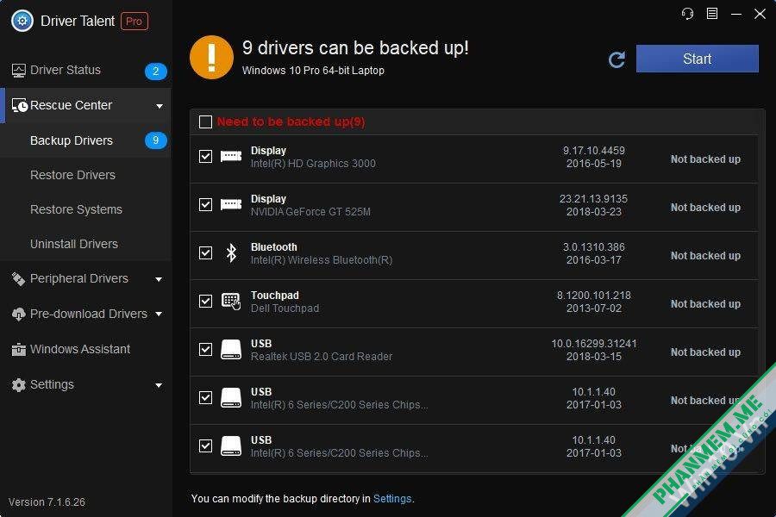Screen dimensions: 776x517
Task: Click the NVIDIA GeForce GT 525M display icon
Action: pos(231,204)
